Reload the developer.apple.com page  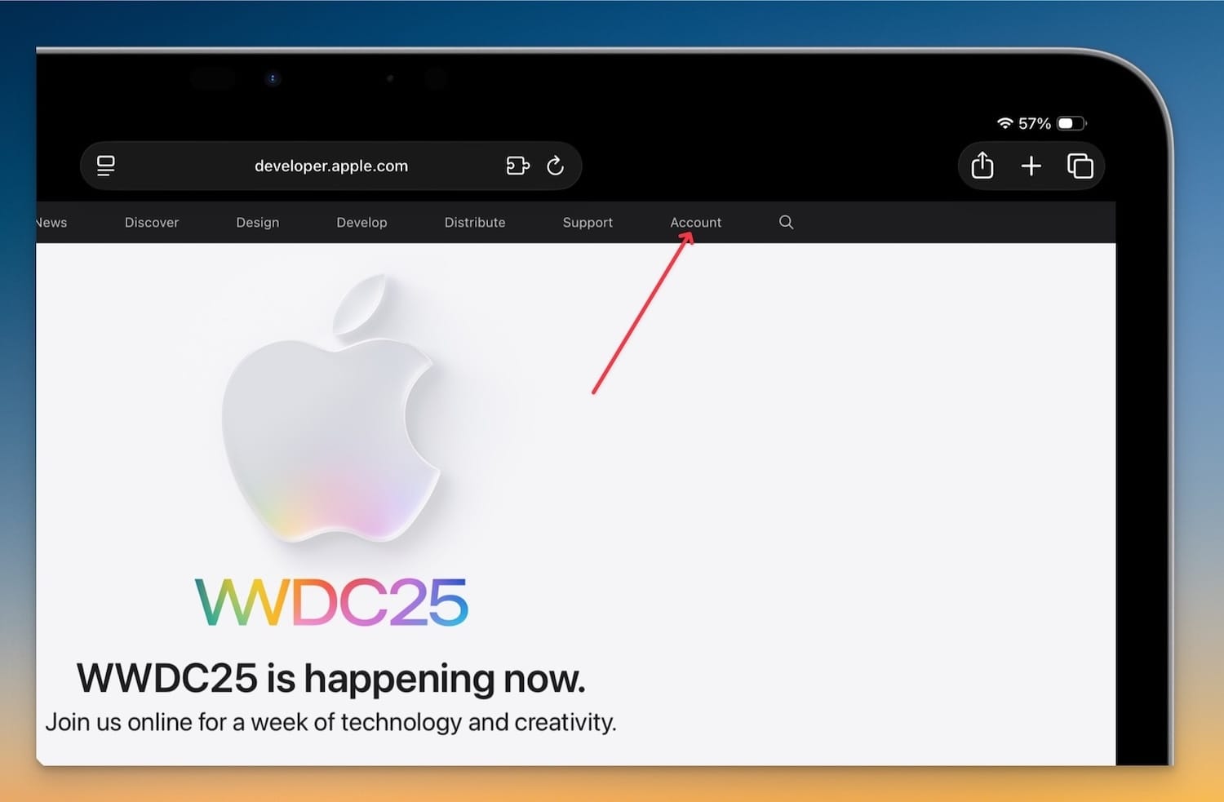tap(556, 166)
